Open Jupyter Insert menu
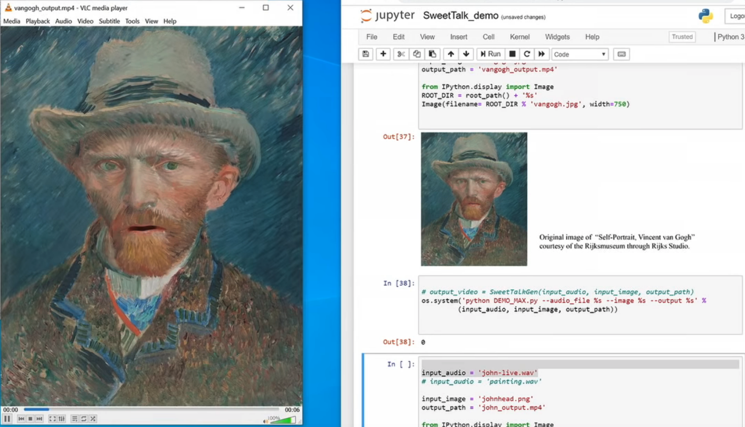Screen dimensions: 745x427 pos(459,37)
